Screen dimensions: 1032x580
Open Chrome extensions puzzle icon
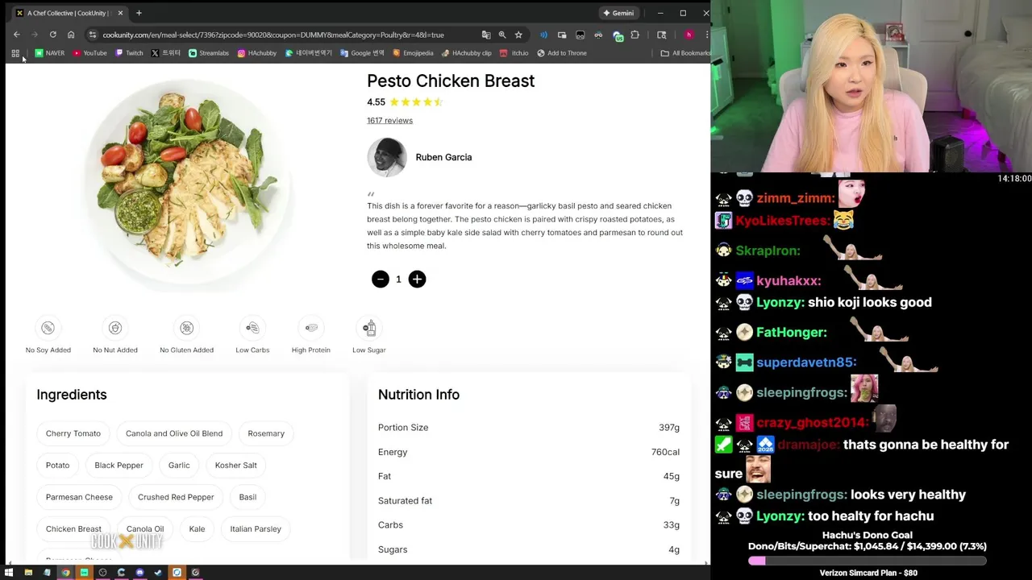click(635, 35)
